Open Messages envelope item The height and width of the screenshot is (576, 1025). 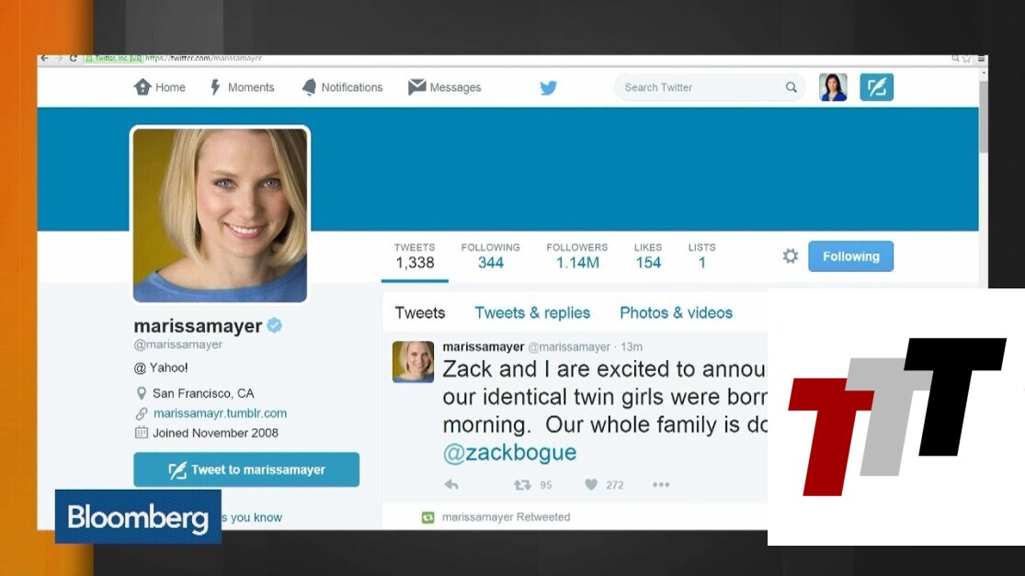click(x=445, y=87)
